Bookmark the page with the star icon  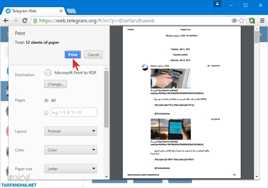tap(242, 21)
